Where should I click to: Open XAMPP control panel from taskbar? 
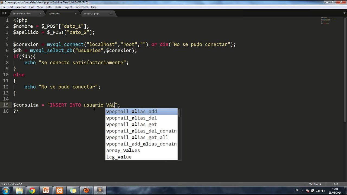click(x=59, y=191)
